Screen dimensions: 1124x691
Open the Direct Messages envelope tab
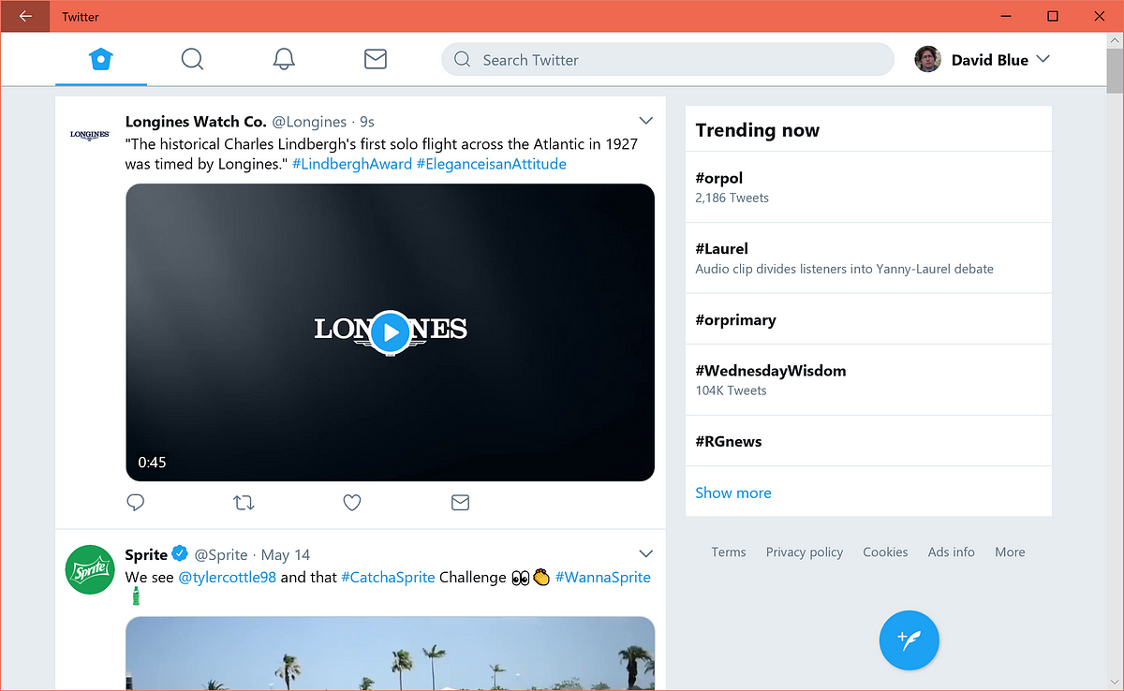coord(376,60)
